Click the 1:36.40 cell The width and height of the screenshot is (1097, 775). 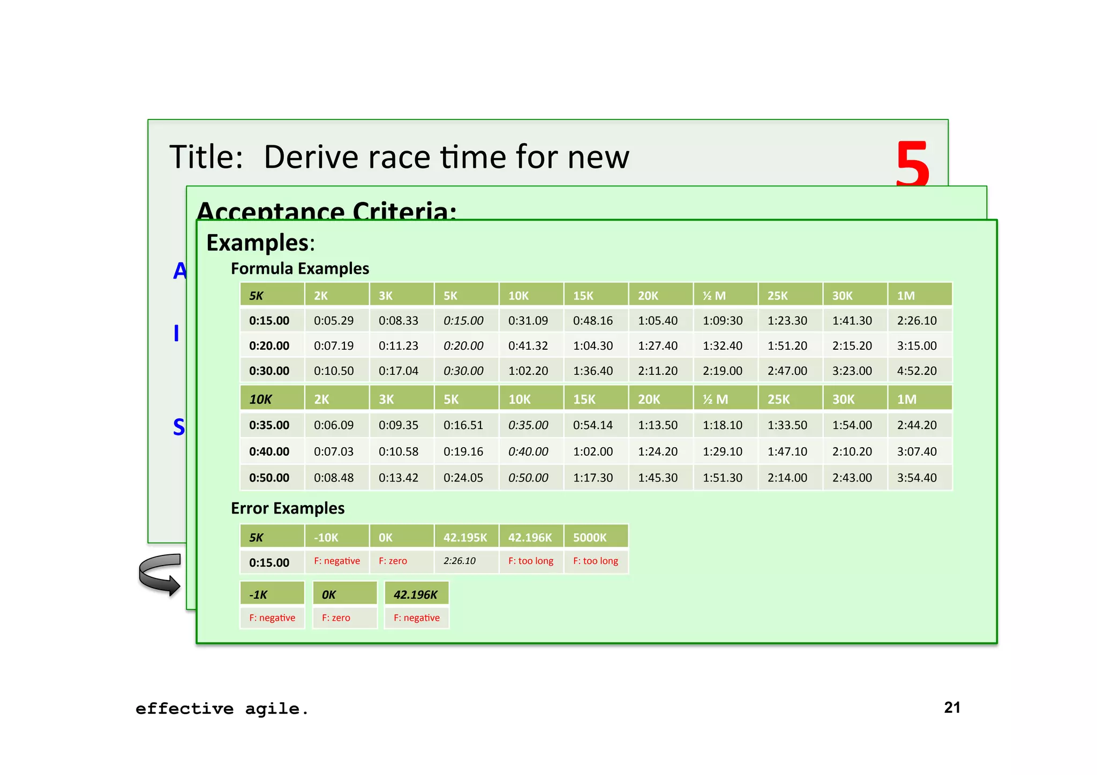click(x=596, y=371)
